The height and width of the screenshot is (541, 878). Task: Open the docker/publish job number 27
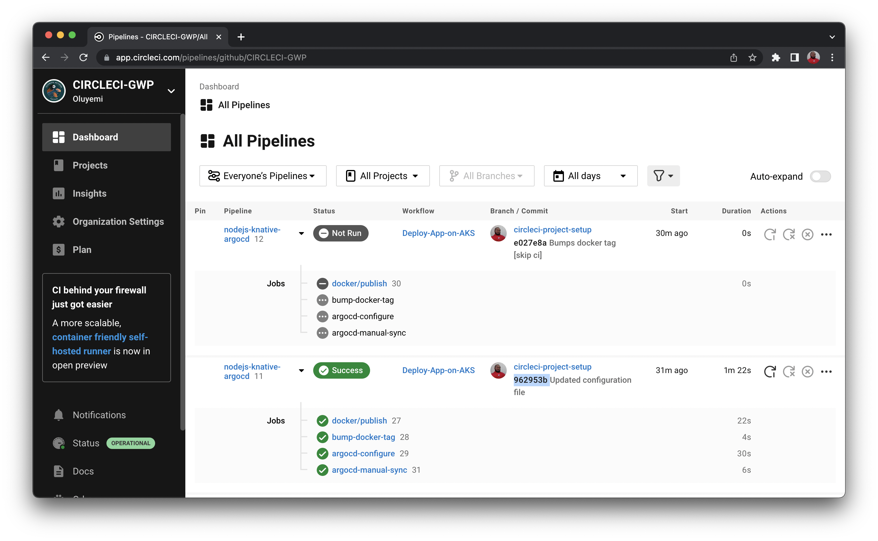(x=359, y=421)
